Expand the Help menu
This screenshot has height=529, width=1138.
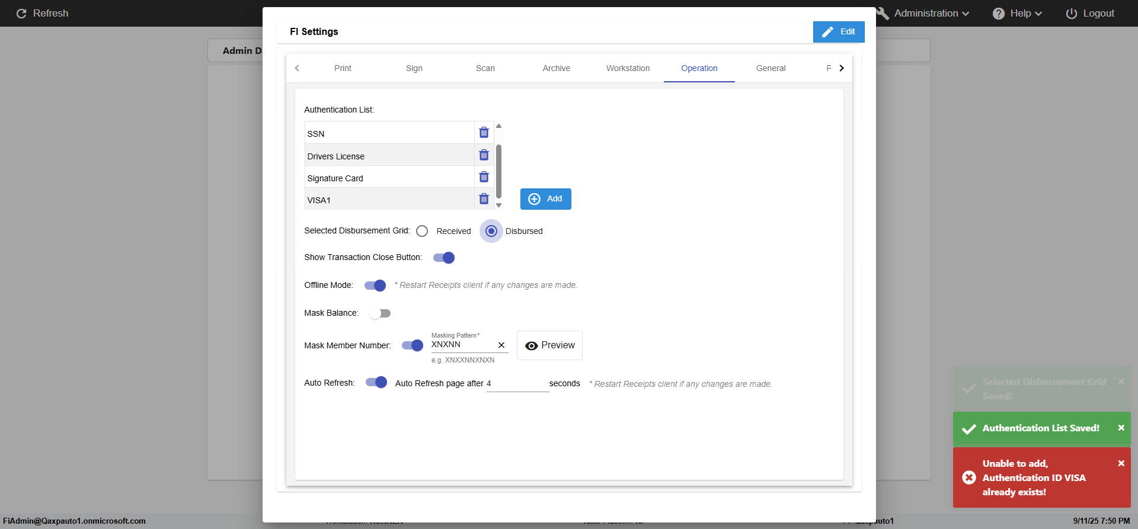coord(1017,13)
